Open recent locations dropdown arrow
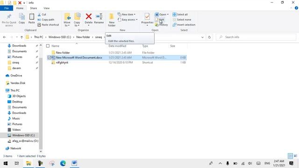 [x=17, y=37]
